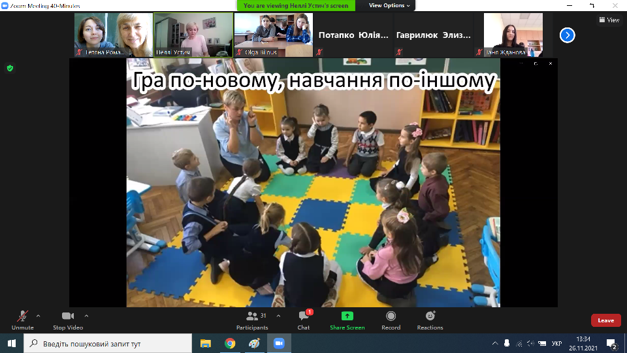Expand audio options arrow next to Unmute
Screen dimensions: 627x353
point(39,316)
